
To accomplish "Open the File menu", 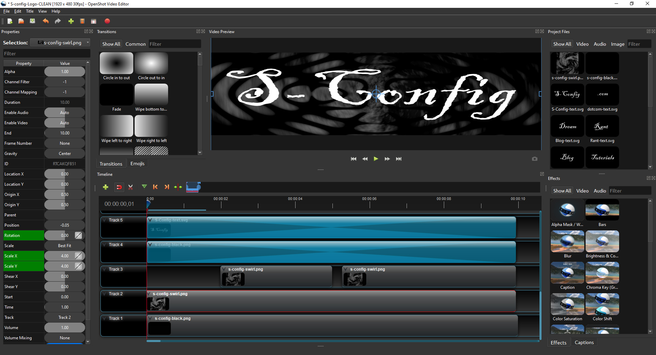I will click(x=6, y=11).
